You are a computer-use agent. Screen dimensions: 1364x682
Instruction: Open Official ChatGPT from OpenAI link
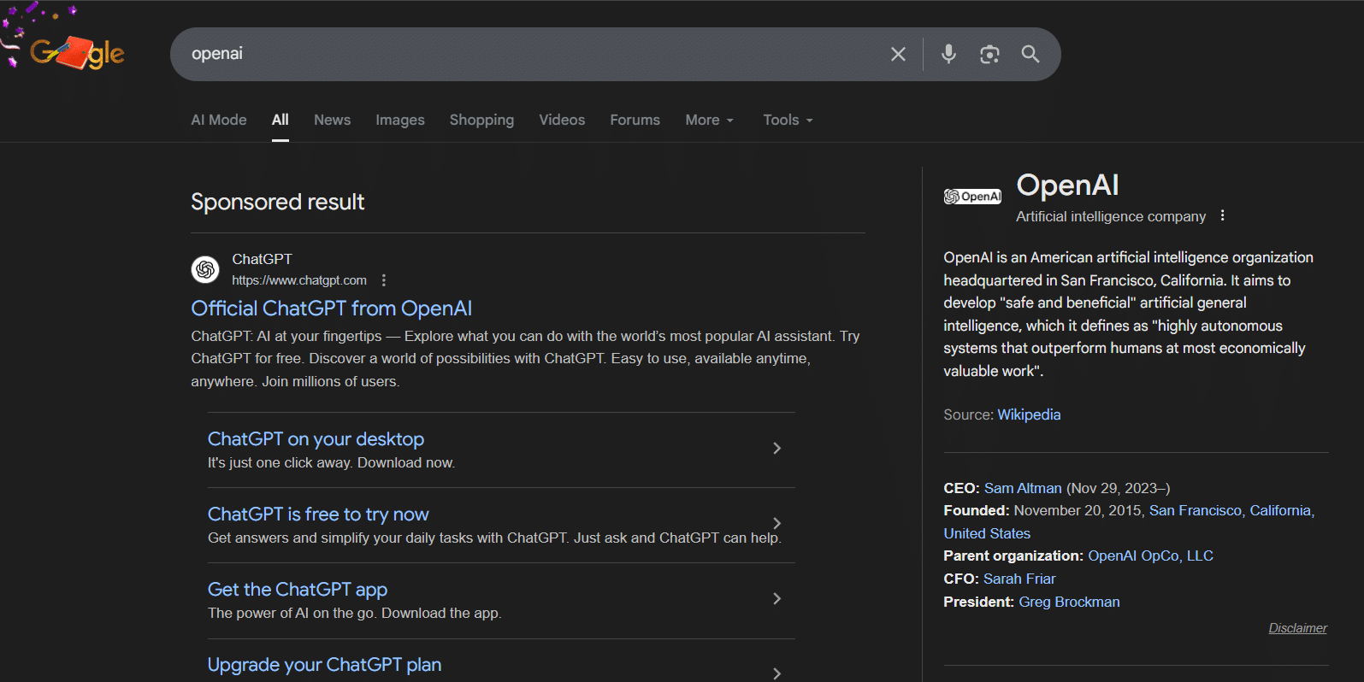[x=331, y=309]
